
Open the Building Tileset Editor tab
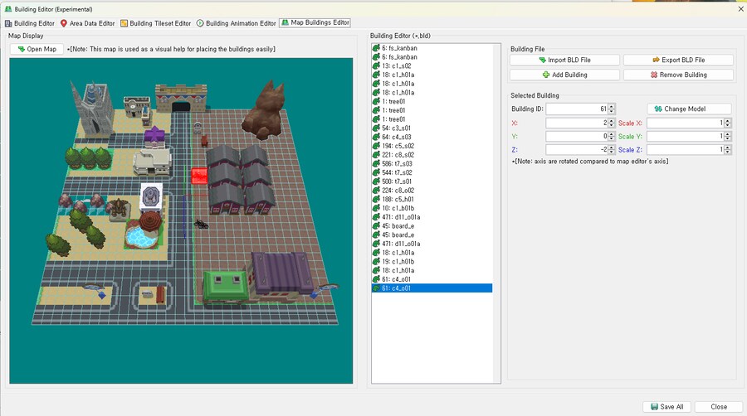click(x=156, y=23)
